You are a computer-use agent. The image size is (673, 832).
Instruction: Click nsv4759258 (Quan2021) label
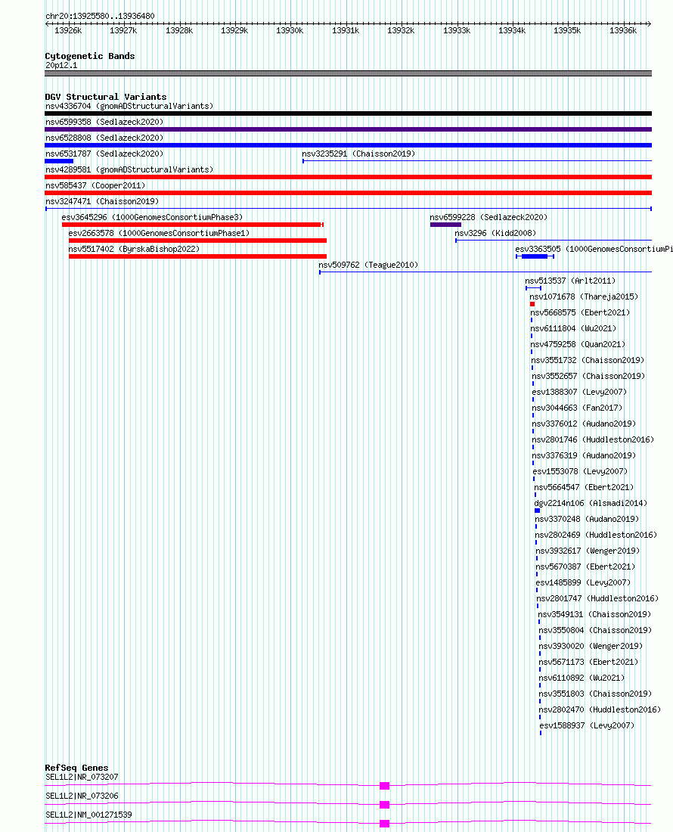(578, 345)
